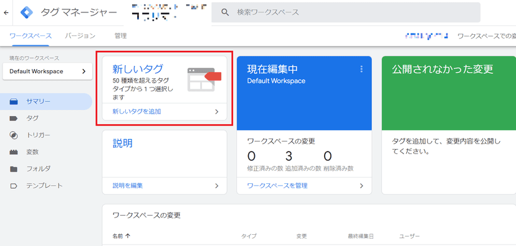The image size is (516, 246).
Task: Click the 公開されなかった変更 card heading
Action: click(442, 69)
